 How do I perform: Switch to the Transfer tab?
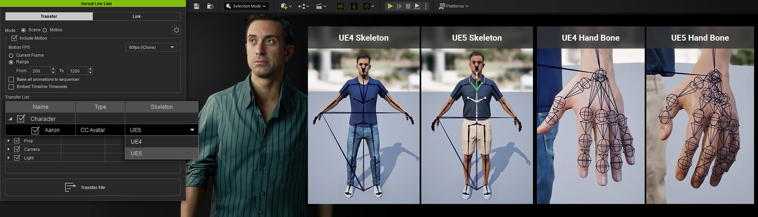point(49,16)
